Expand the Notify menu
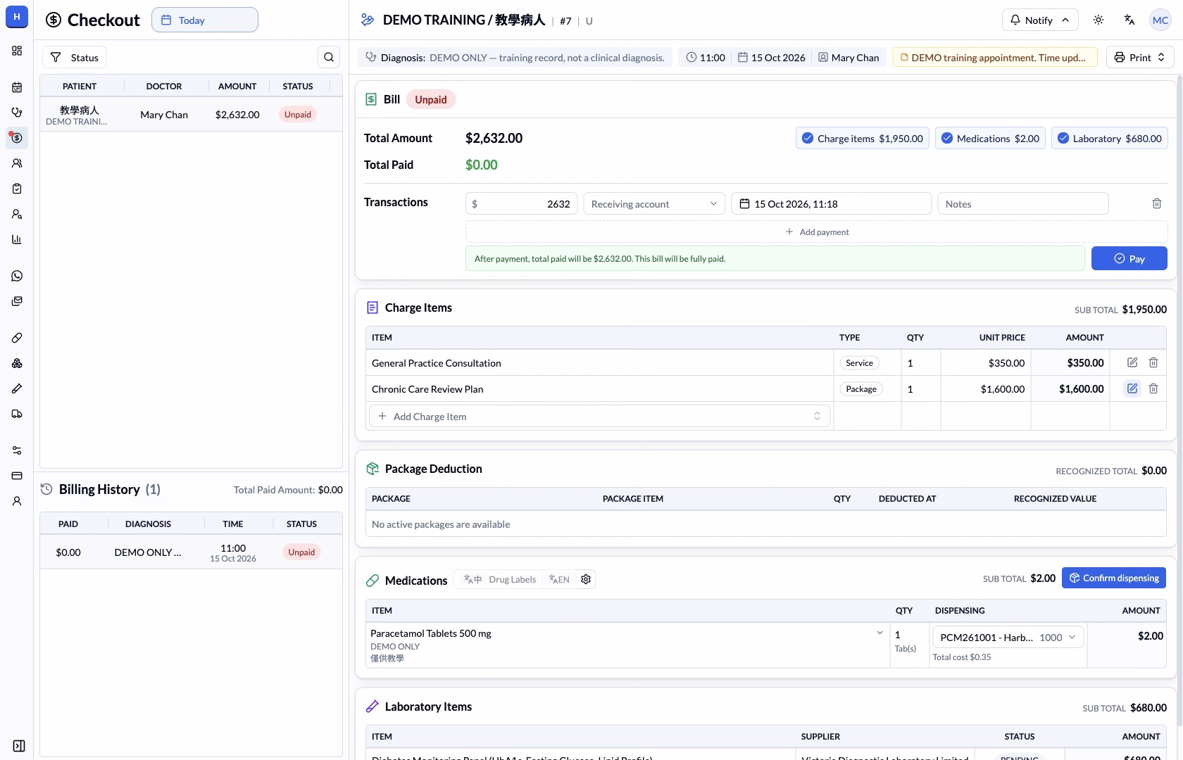1183x760 pixels. (x=1039, y=20)
